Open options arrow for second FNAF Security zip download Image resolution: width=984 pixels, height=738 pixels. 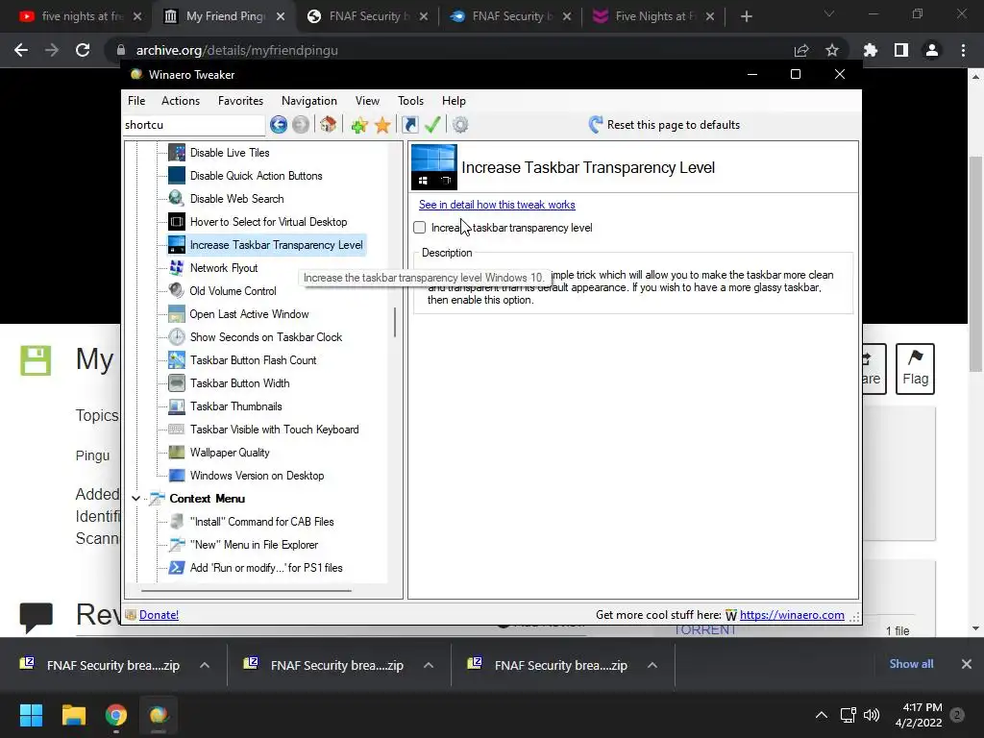pos(429,665)
